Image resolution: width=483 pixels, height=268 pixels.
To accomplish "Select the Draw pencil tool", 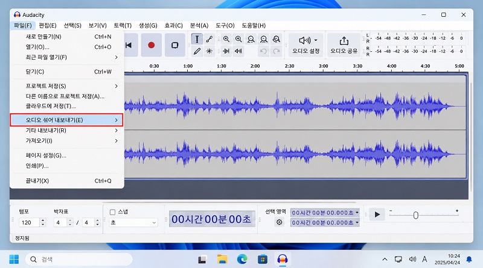I will pyautogui.click(x=197, y=51).
